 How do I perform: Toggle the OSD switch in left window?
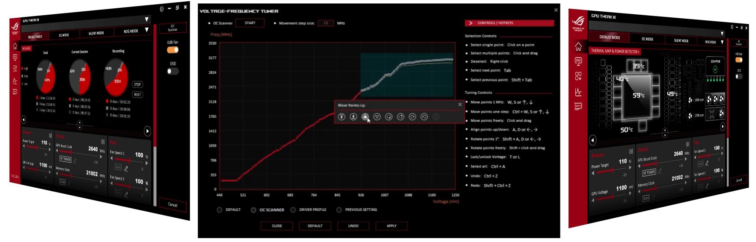click(172, 71)
